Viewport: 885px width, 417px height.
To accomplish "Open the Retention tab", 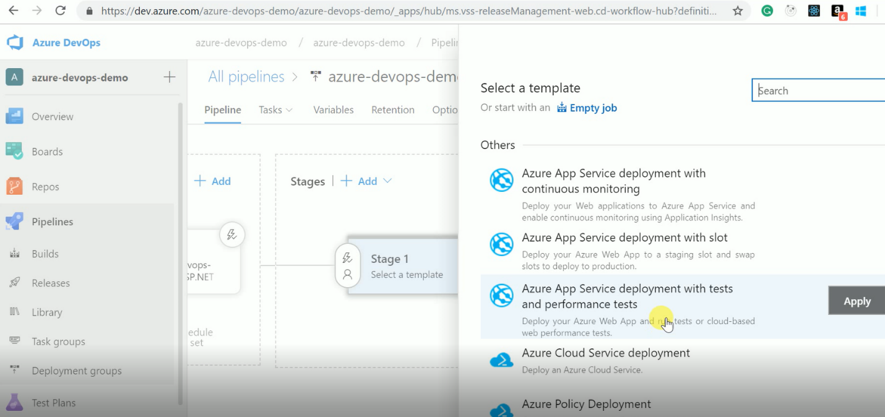I will click(392, 110).
